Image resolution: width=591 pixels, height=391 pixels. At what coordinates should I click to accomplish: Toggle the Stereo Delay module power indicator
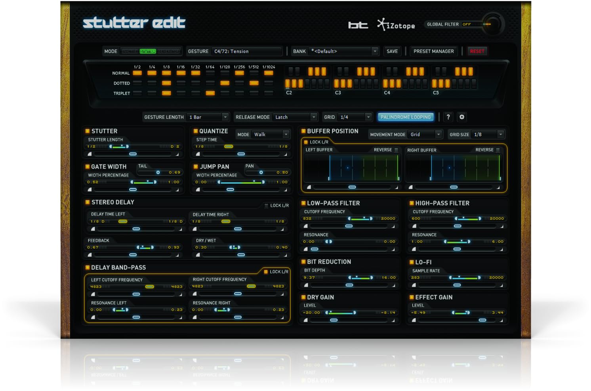tap(87, 202)
